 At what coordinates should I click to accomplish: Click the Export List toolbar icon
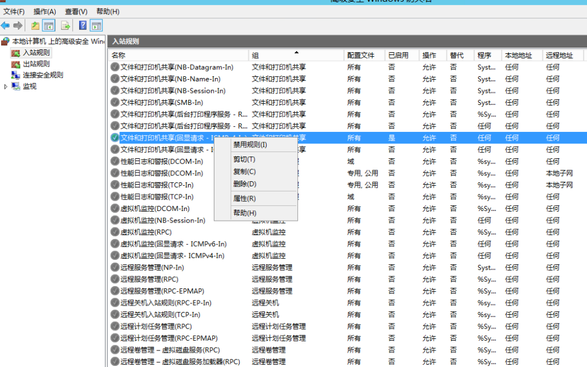65,25
